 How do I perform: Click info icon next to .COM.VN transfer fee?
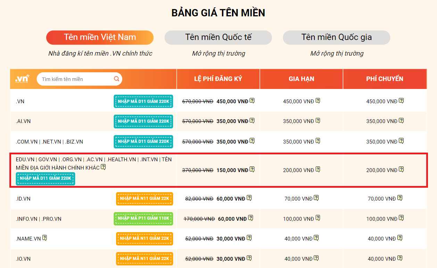401,141
